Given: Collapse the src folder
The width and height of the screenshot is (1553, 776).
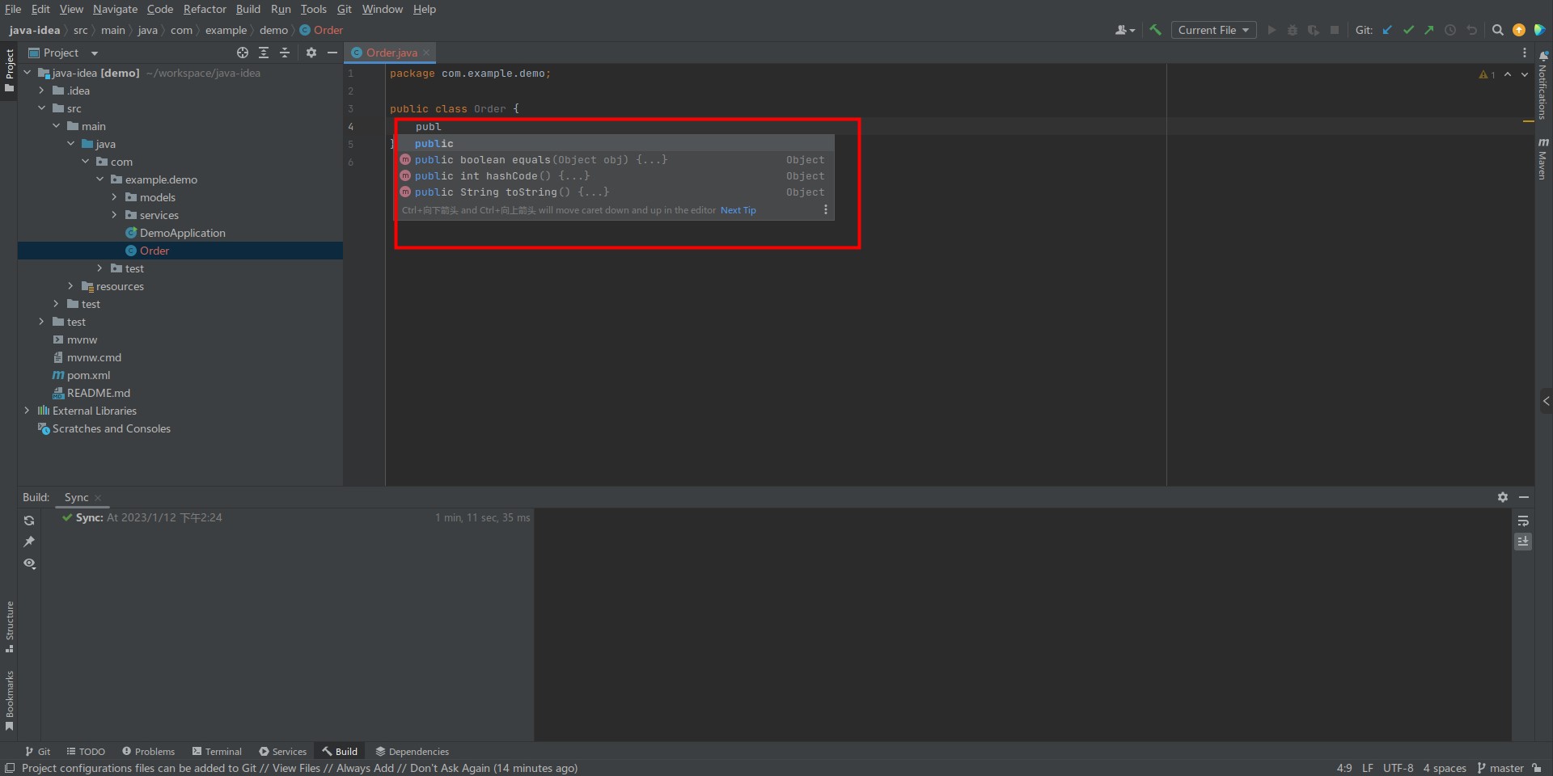Looking at the screenshot, I should [x=41, y=108].
